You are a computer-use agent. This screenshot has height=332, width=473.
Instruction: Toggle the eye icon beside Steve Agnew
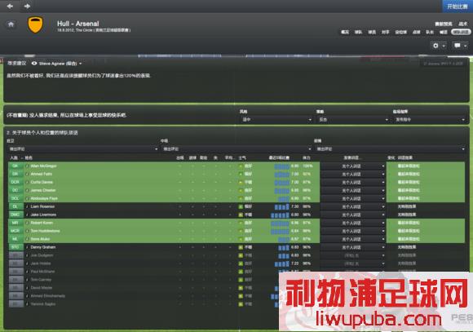34,64
